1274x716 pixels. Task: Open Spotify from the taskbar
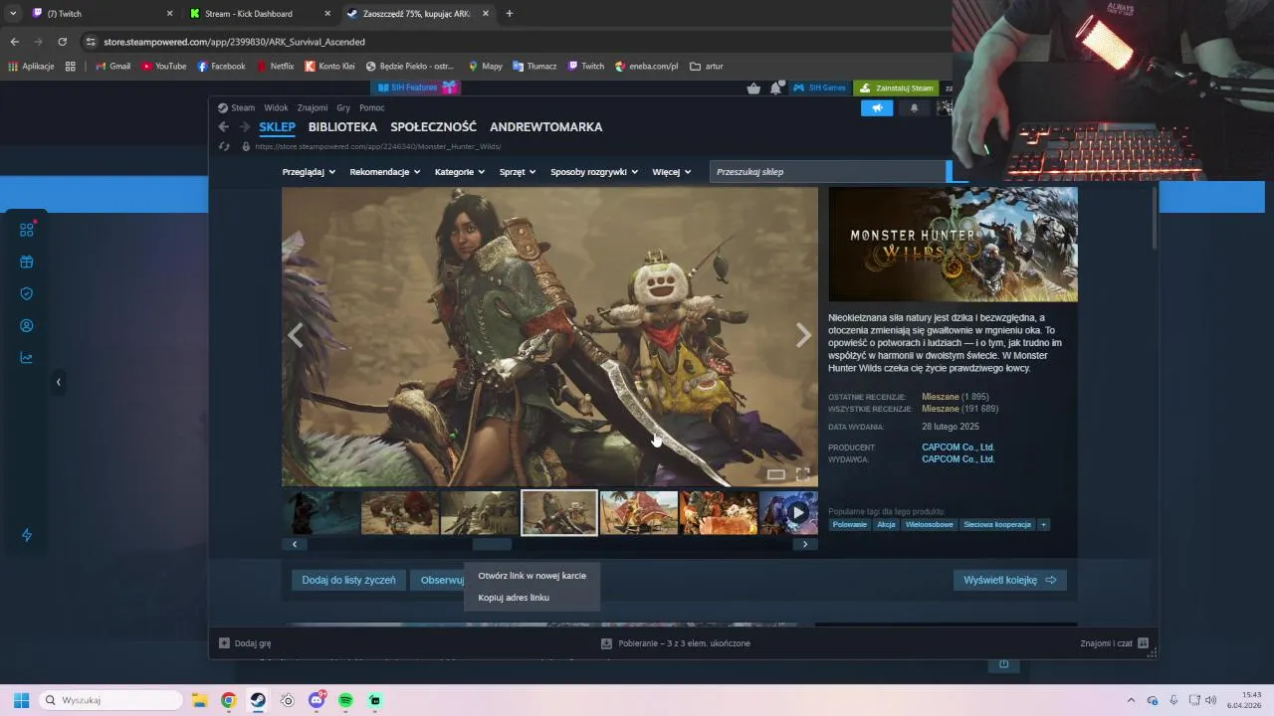point(345,700)
